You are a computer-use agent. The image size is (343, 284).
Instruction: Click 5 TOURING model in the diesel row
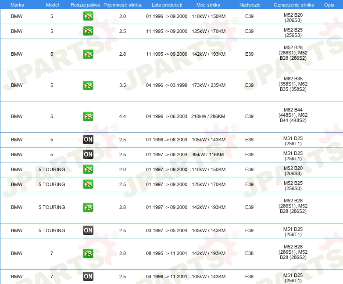[x=52, y=230]
